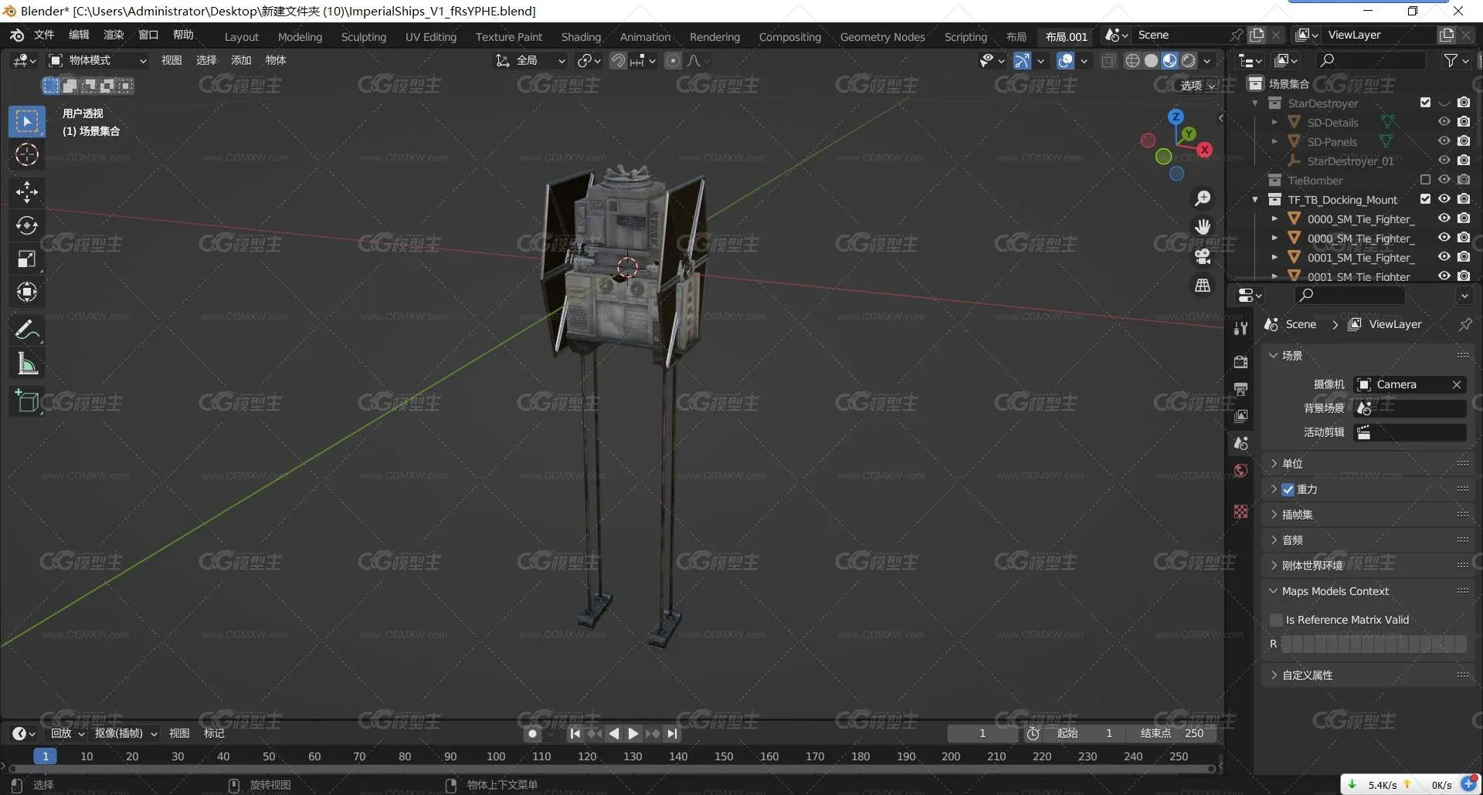Pin the properties editor context
This screenshot has height=795, width=1483.
point(1464,324)
